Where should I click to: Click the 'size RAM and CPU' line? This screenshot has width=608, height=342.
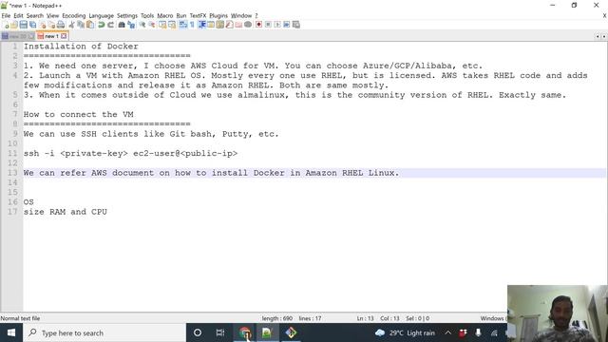66,212
